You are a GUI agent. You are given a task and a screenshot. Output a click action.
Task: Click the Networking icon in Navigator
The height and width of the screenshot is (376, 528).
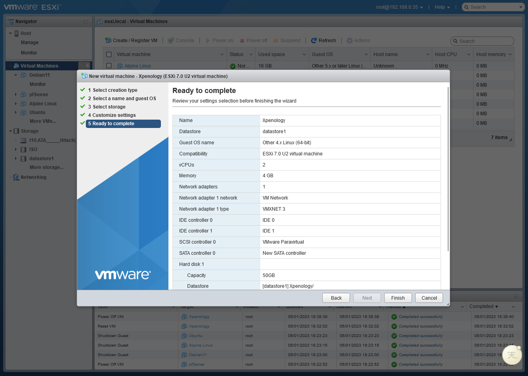(x=16, y=177)
